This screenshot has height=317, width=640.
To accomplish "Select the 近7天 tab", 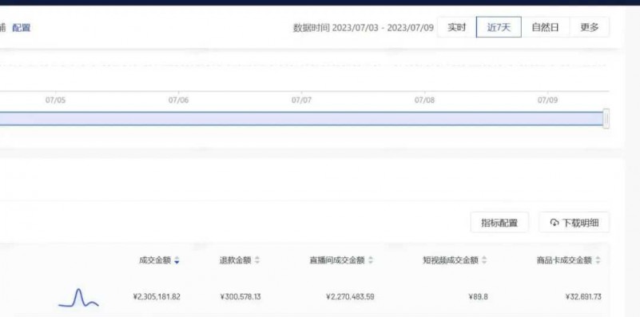I will coord(499,27).
